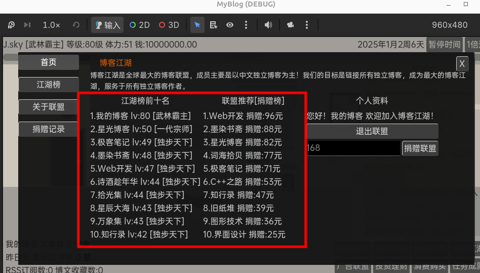Click the donation amount field showing 168
This screenshot has height=273, width=480.
[353, 148]
